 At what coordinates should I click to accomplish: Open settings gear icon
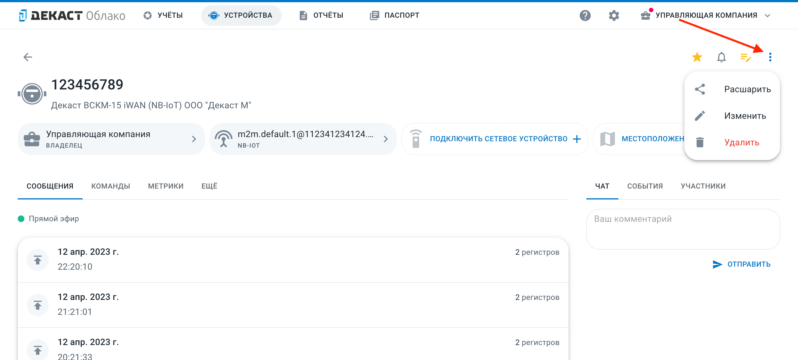(x=614, y=15)
